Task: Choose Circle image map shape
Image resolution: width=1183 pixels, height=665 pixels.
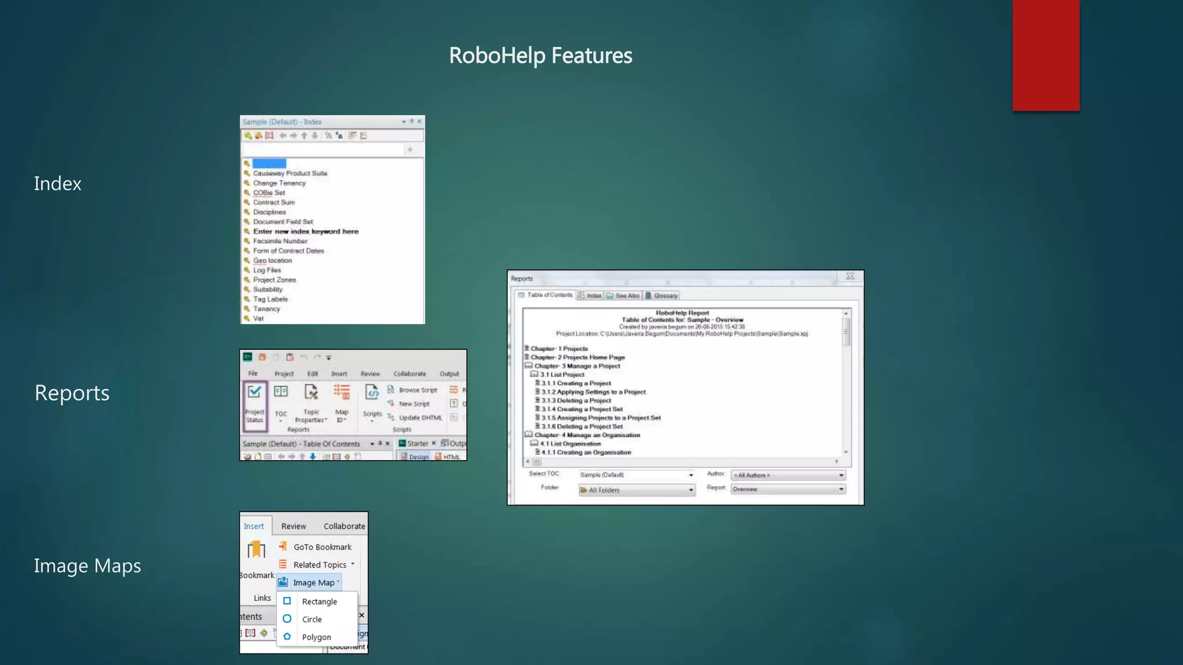Action: (x=317, y=619)
